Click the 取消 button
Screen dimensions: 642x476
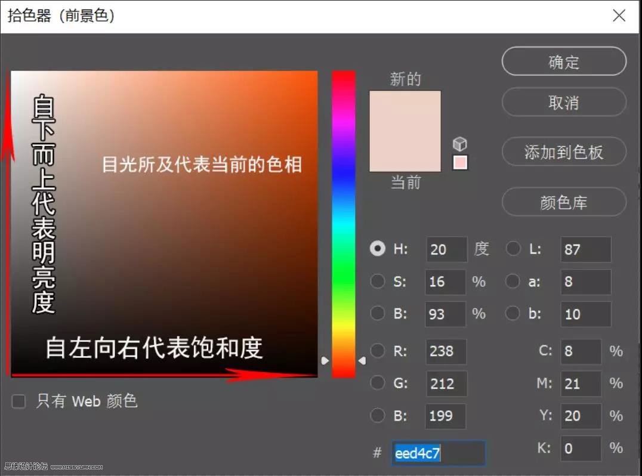coord(563,102)
